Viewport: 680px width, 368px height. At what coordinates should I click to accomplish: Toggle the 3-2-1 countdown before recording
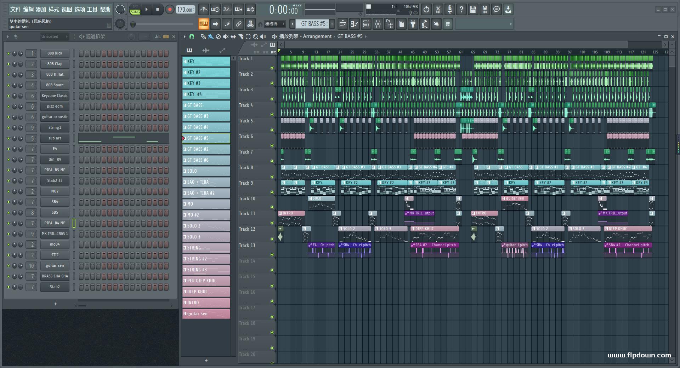coord(227,10)
